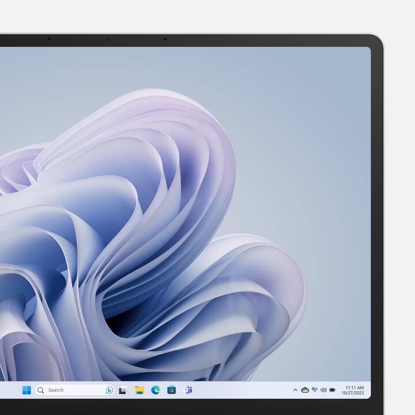Launch the Microsoft Store app
The width and height of the screenshot is (415, 415).
pos(171,390)
